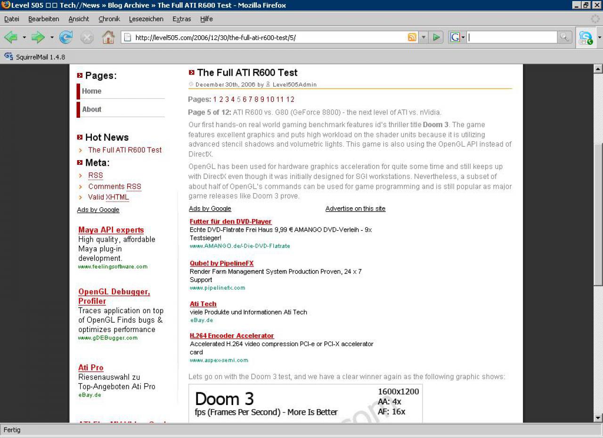Open the Forward history dropdown arrow
The width and height of the screenshot is (603, 438).
52,37
